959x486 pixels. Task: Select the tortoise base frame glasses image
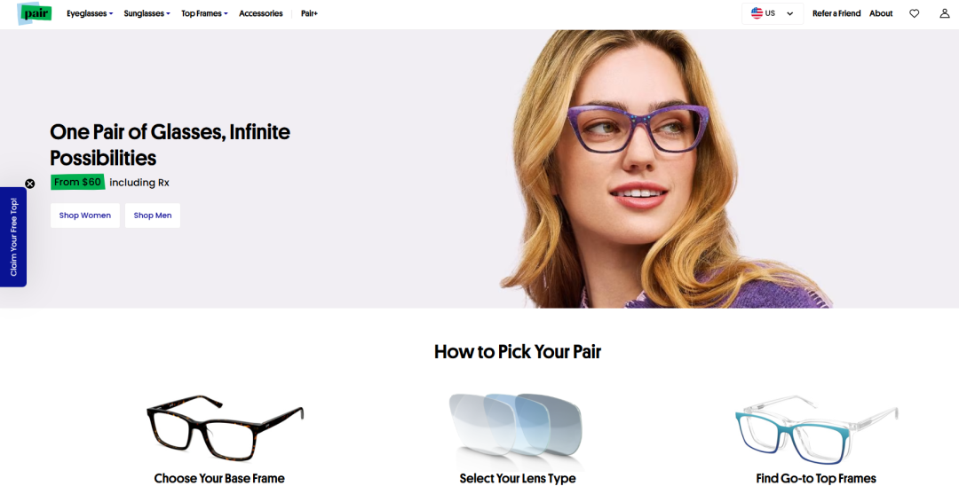pyautogui.click(x=225, y=428)
